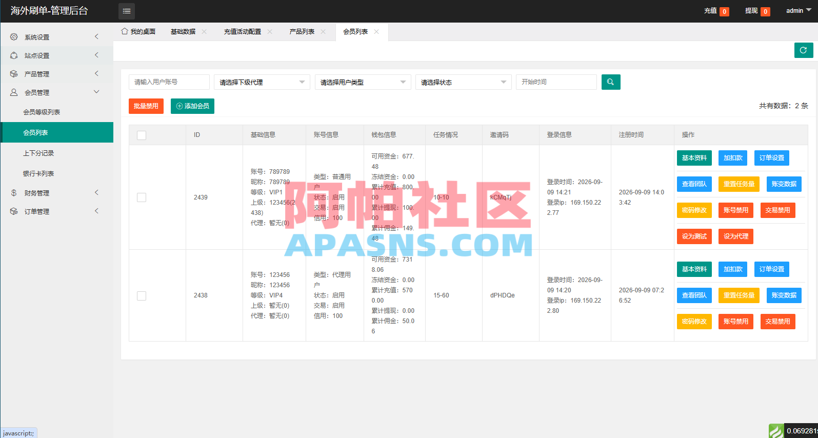Image resolution: width=818 pixels, height=438 pixels.
Task: Open 会员等级列表 in the sidebar
Action: point(42,112)
